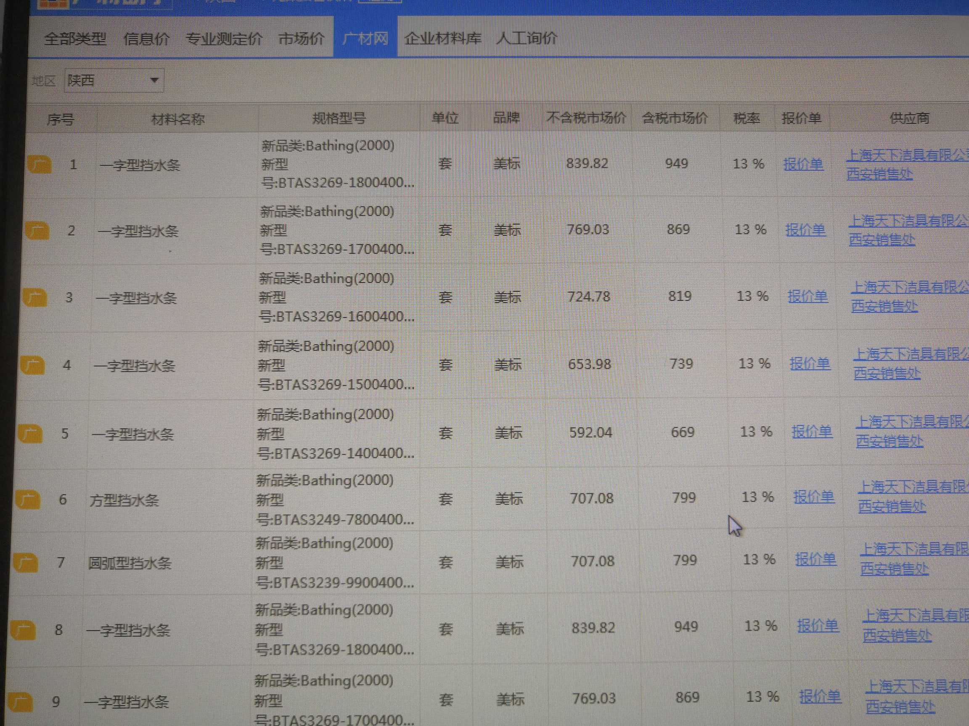Image resolution: width=969 pixels, height=726 pixels.
Task: Select 圆弧型挡水条 material name in row 7
Action: (129, 563)
